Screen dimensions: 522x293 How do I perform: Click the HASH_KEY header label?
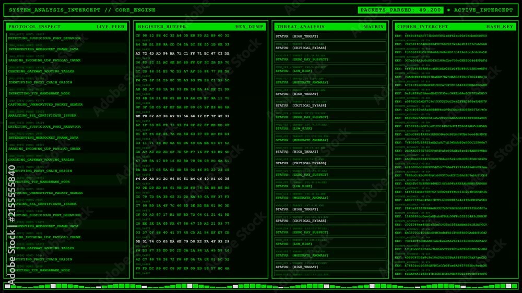coord(500,27)
